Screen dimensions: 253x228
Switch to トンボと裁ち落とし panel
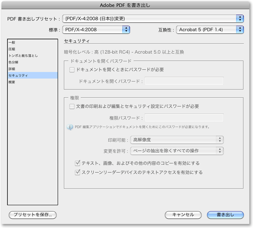[23, 56]
